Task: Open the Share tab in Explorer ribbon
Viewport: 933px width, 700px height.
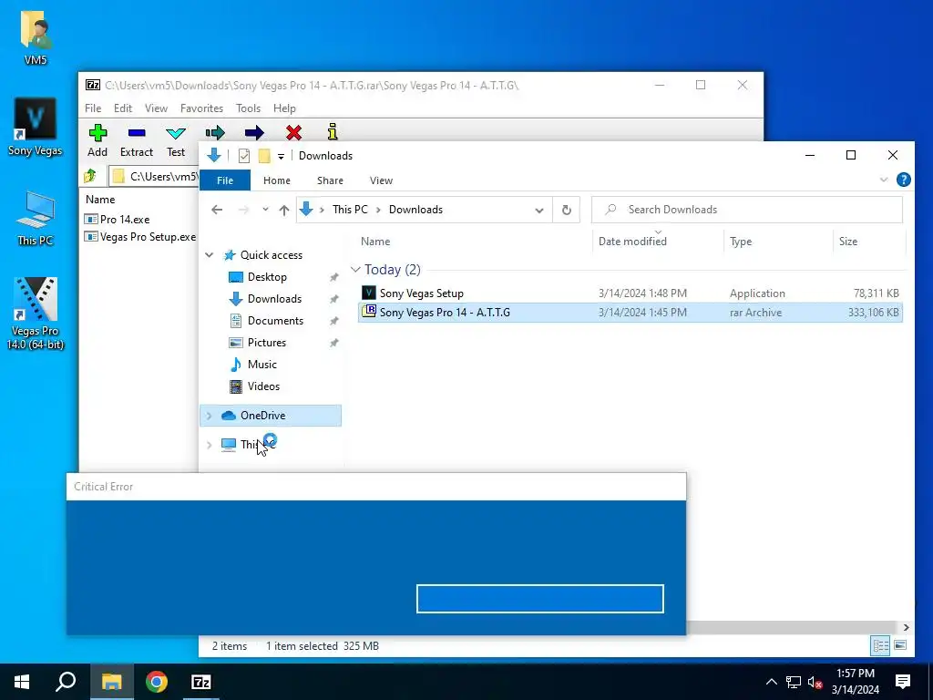Action: click(x=330, y=180)
